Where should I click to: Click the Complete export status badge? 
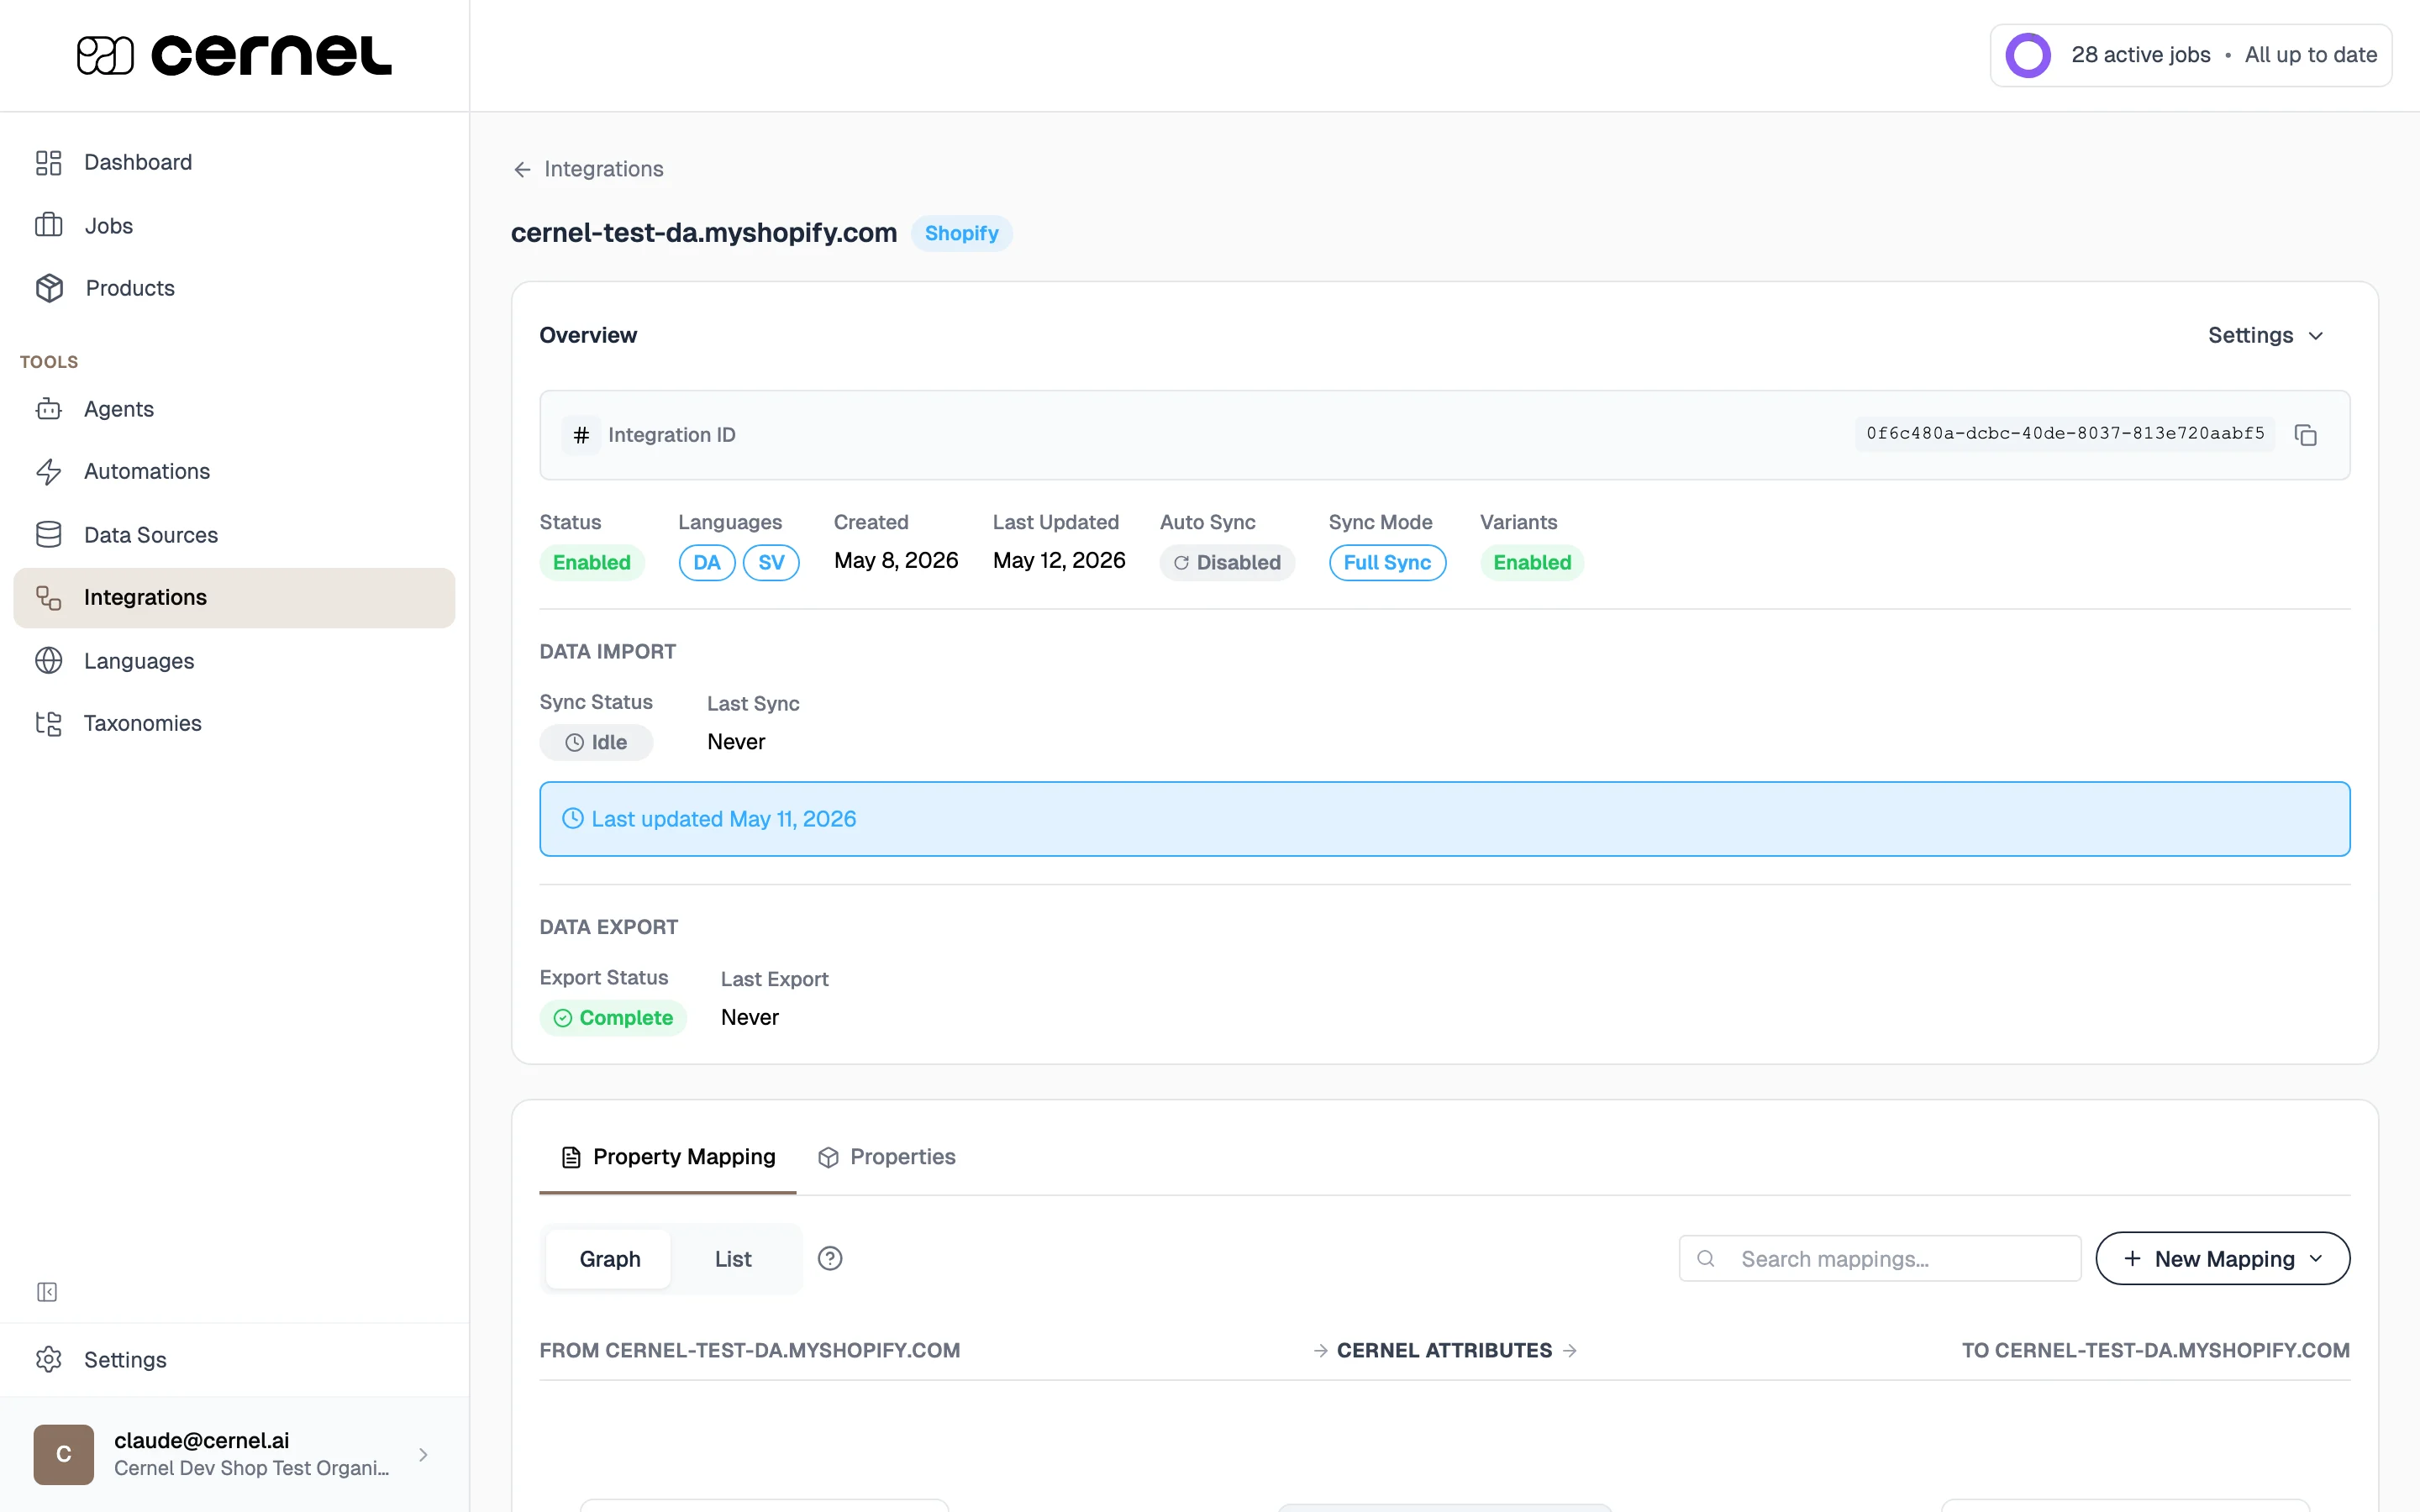(x=613, y=1017)
